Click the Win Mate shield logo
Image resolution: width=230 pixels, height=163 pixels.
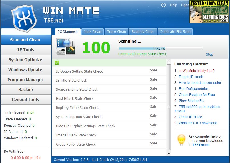point(24,18)
